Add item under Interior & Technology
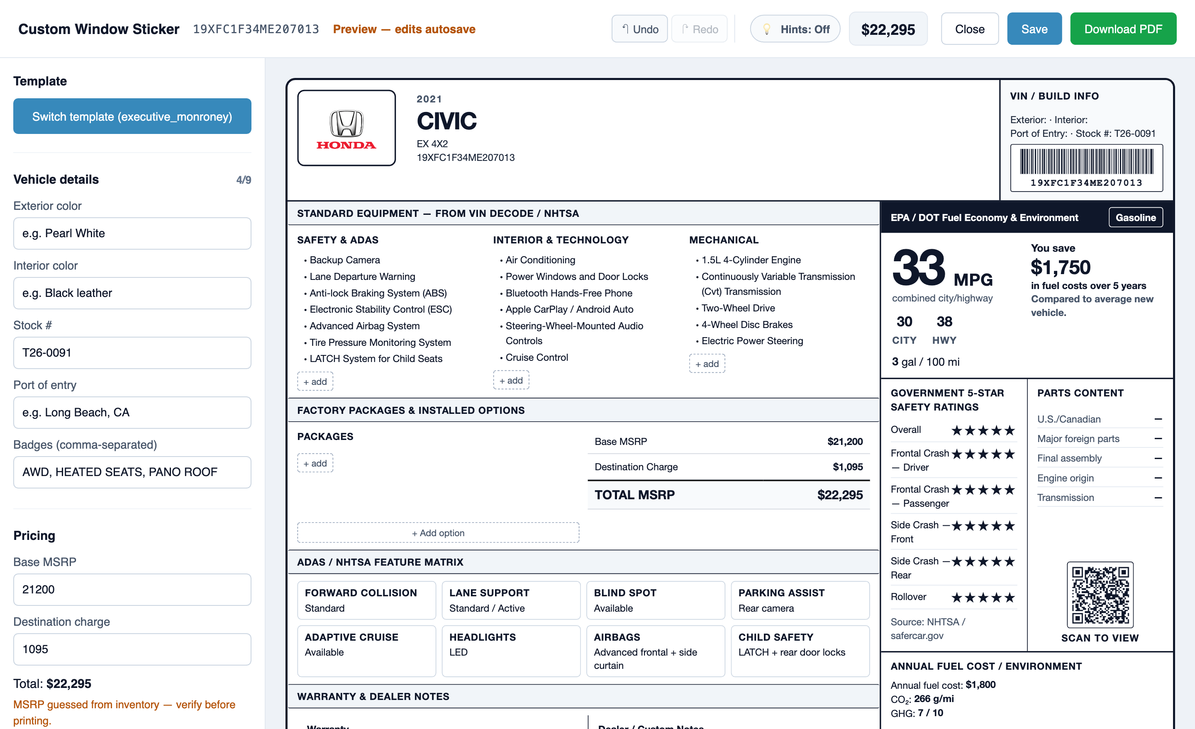1195x729 pixels. [x=511, y=381]
